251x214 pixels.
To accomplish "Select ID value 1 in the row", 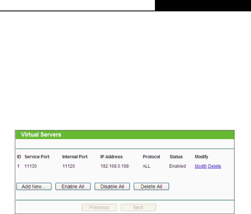I will (x=19, y=166).
